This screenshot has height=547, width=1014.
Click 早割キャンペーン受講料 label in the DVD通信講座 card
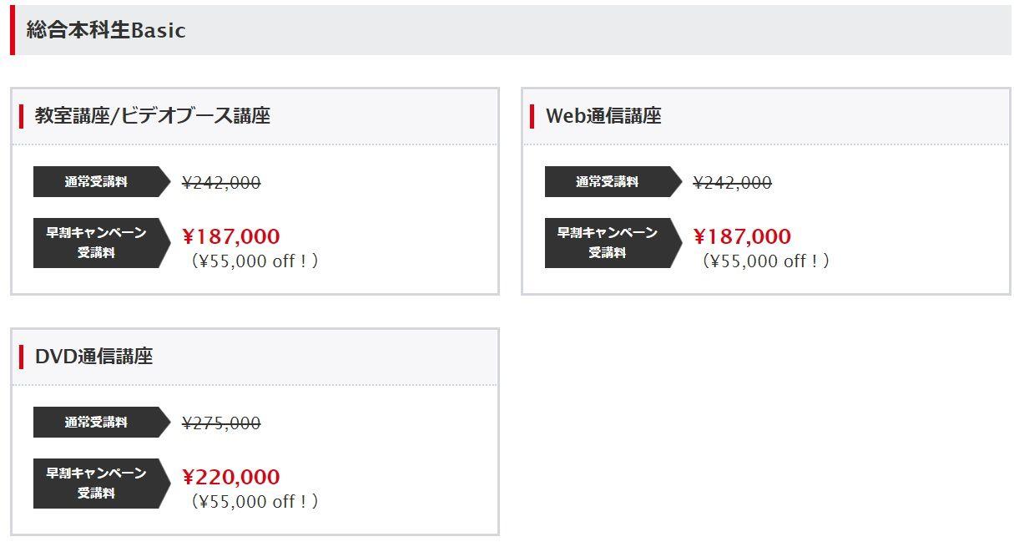[x=97, y=484]
